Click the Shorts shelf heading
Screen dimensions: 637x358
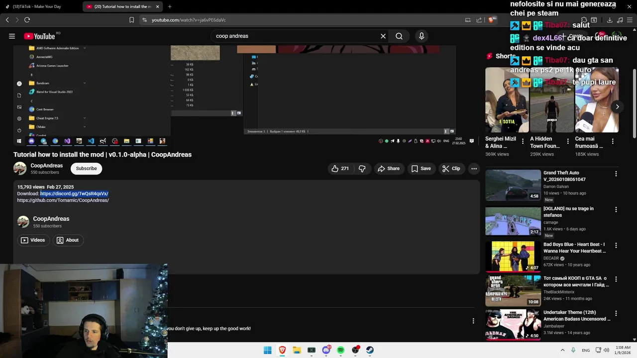501,56
